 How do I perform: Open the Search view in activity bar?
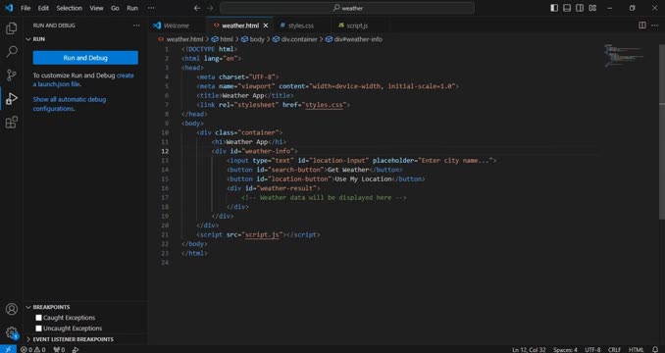[x=12, y=52]
